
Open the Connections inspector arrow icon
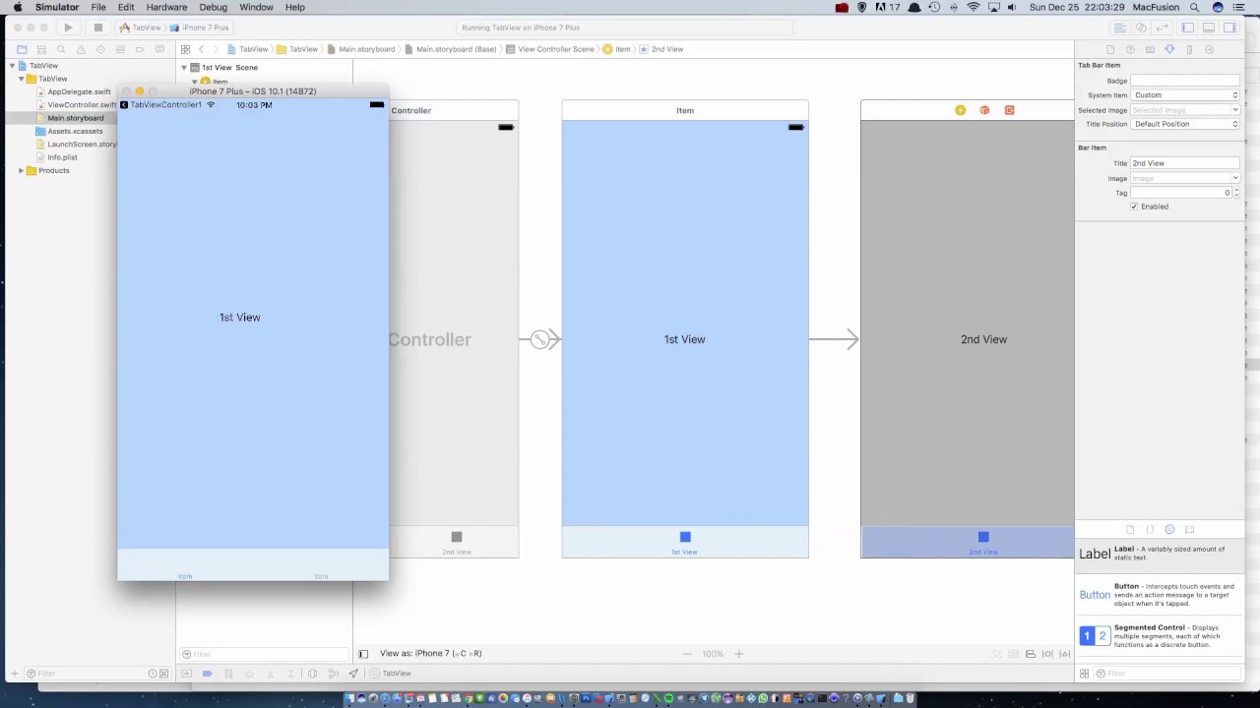click(1209, 49)
